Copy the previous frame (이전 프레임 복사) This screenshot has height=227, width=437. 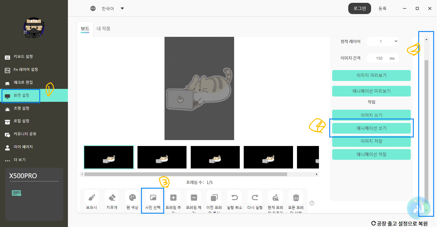(x=214, y=197)
